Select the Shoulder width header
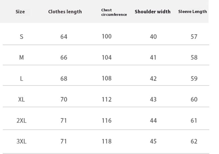Viewport: 219px width, 154px height. (152, 12)
